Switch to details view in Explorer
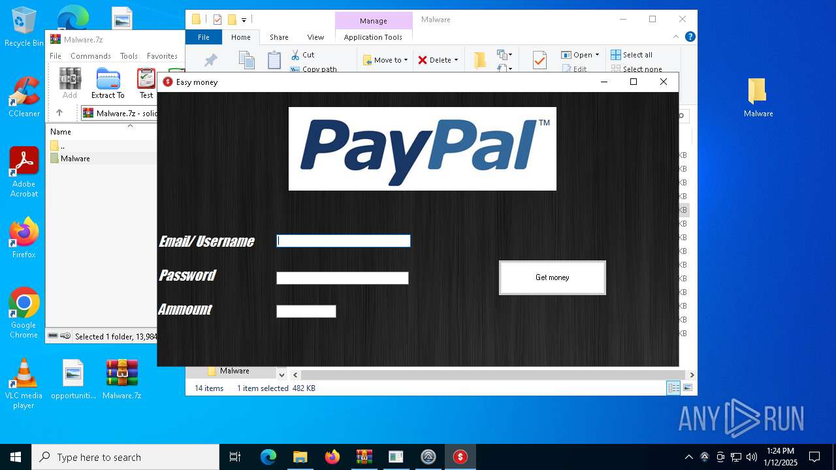The image size is (836, 470). point(673,388)
